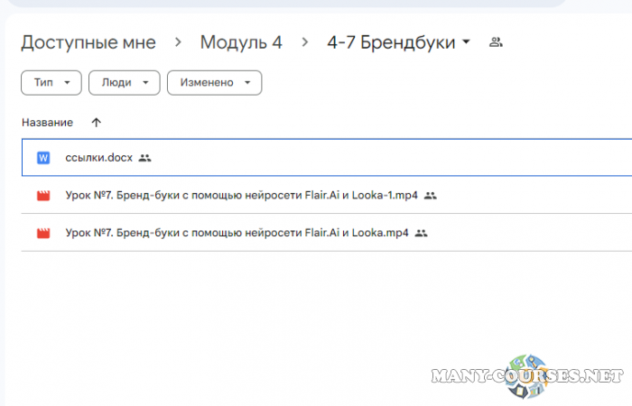This screenshot has width=632, height=406.
Task: Click the caret arrow after 4-7 Брендбуки
Action: [466, 42]
